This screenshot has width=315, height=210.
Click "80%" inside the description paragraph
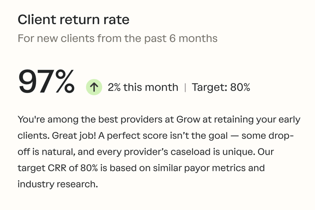coord(89,168)
